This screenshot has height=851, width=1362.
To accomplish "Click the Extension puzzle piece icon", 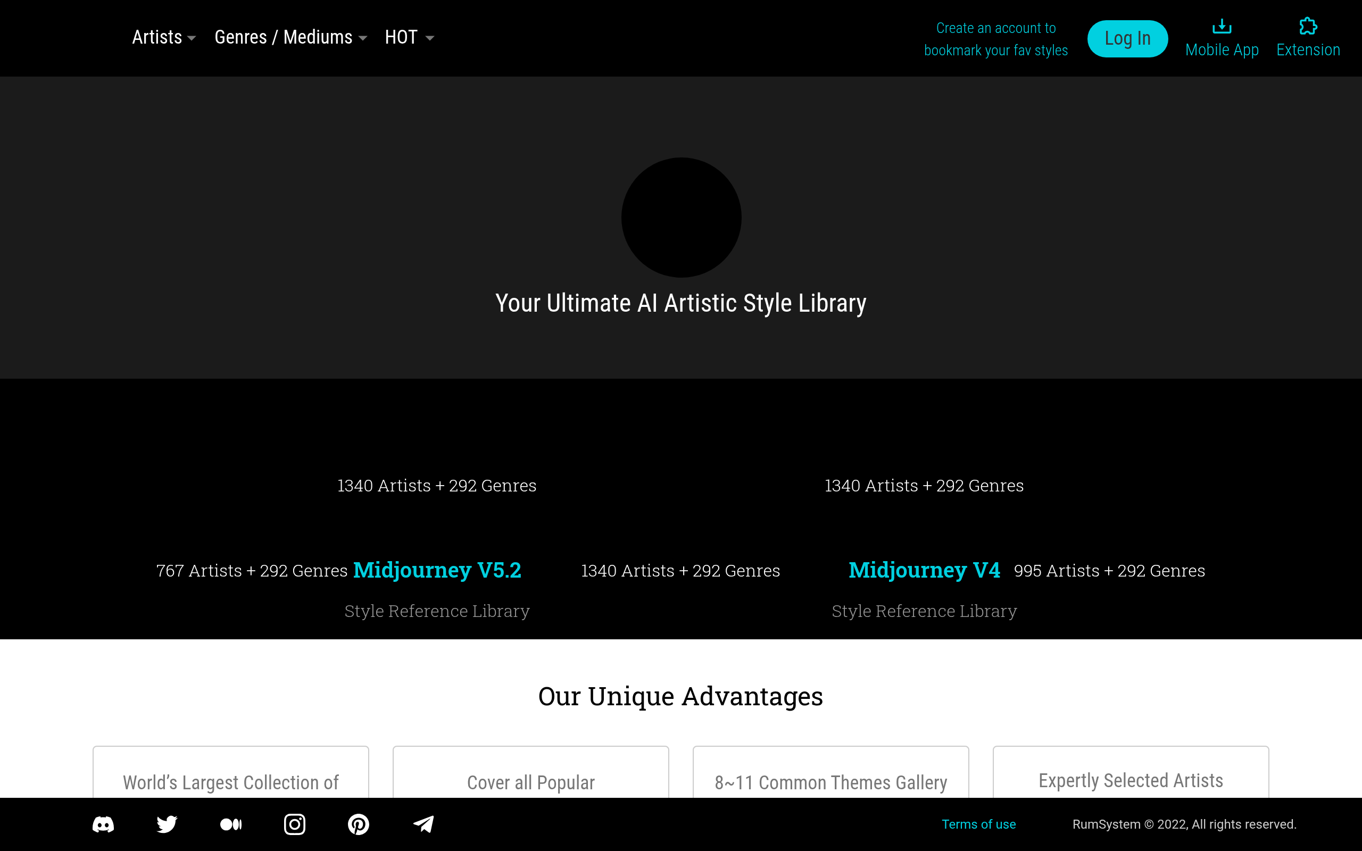I will point(1308,26).
